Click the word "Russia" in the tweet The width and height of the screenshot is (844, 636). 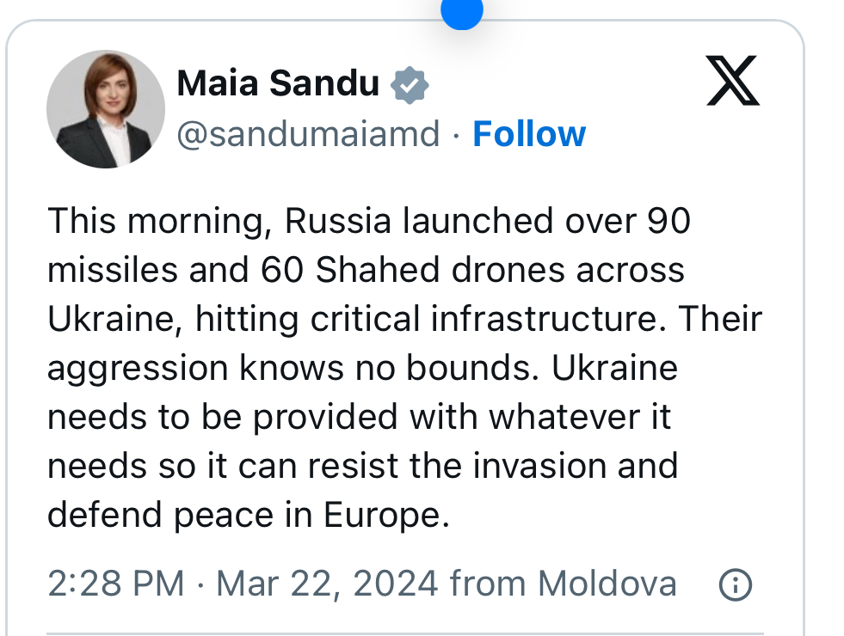[338, 221]
